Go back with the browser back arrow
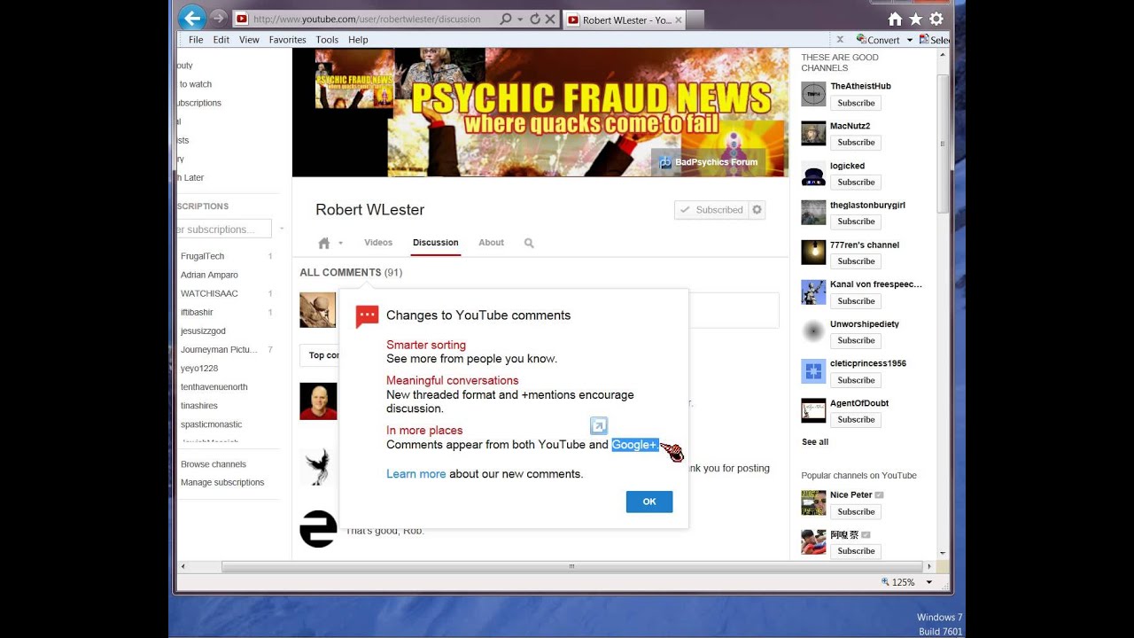This screenshot has width=1134, height=638. (191, 18)
